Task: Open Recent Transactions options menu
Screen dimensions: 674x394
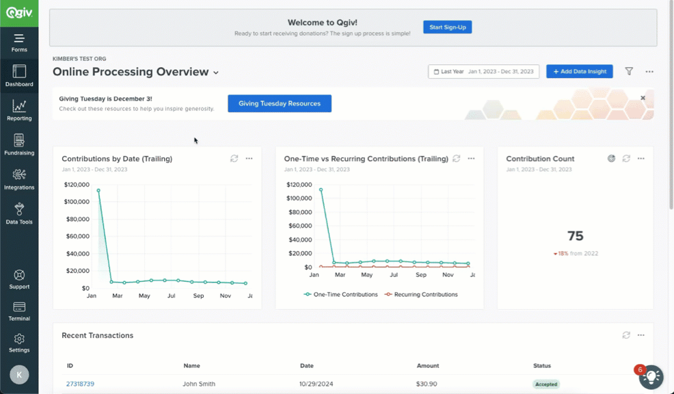Action: point(641,335)
